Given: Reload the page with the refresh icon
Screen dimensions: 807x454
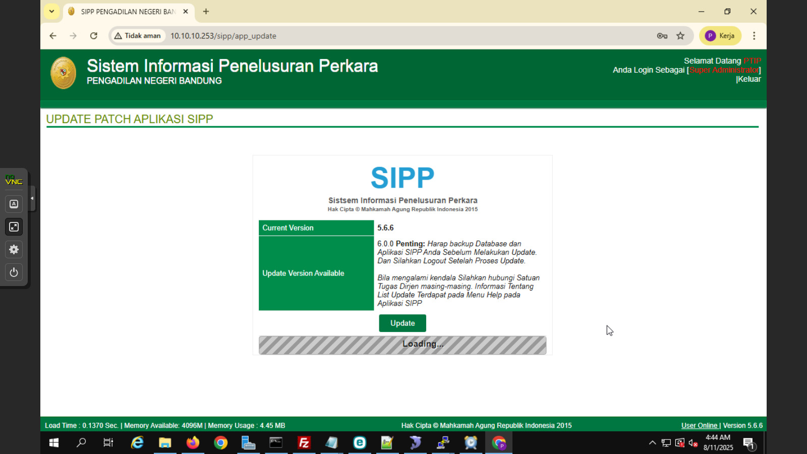Looking at the screenshot, I should [93, 36].
